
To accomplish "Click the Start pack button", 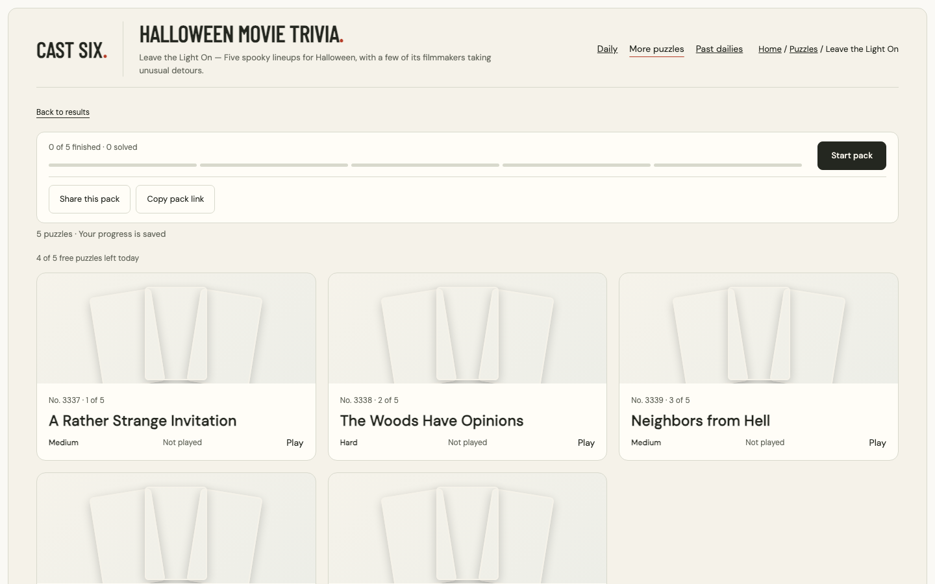I will pos(851,156).
